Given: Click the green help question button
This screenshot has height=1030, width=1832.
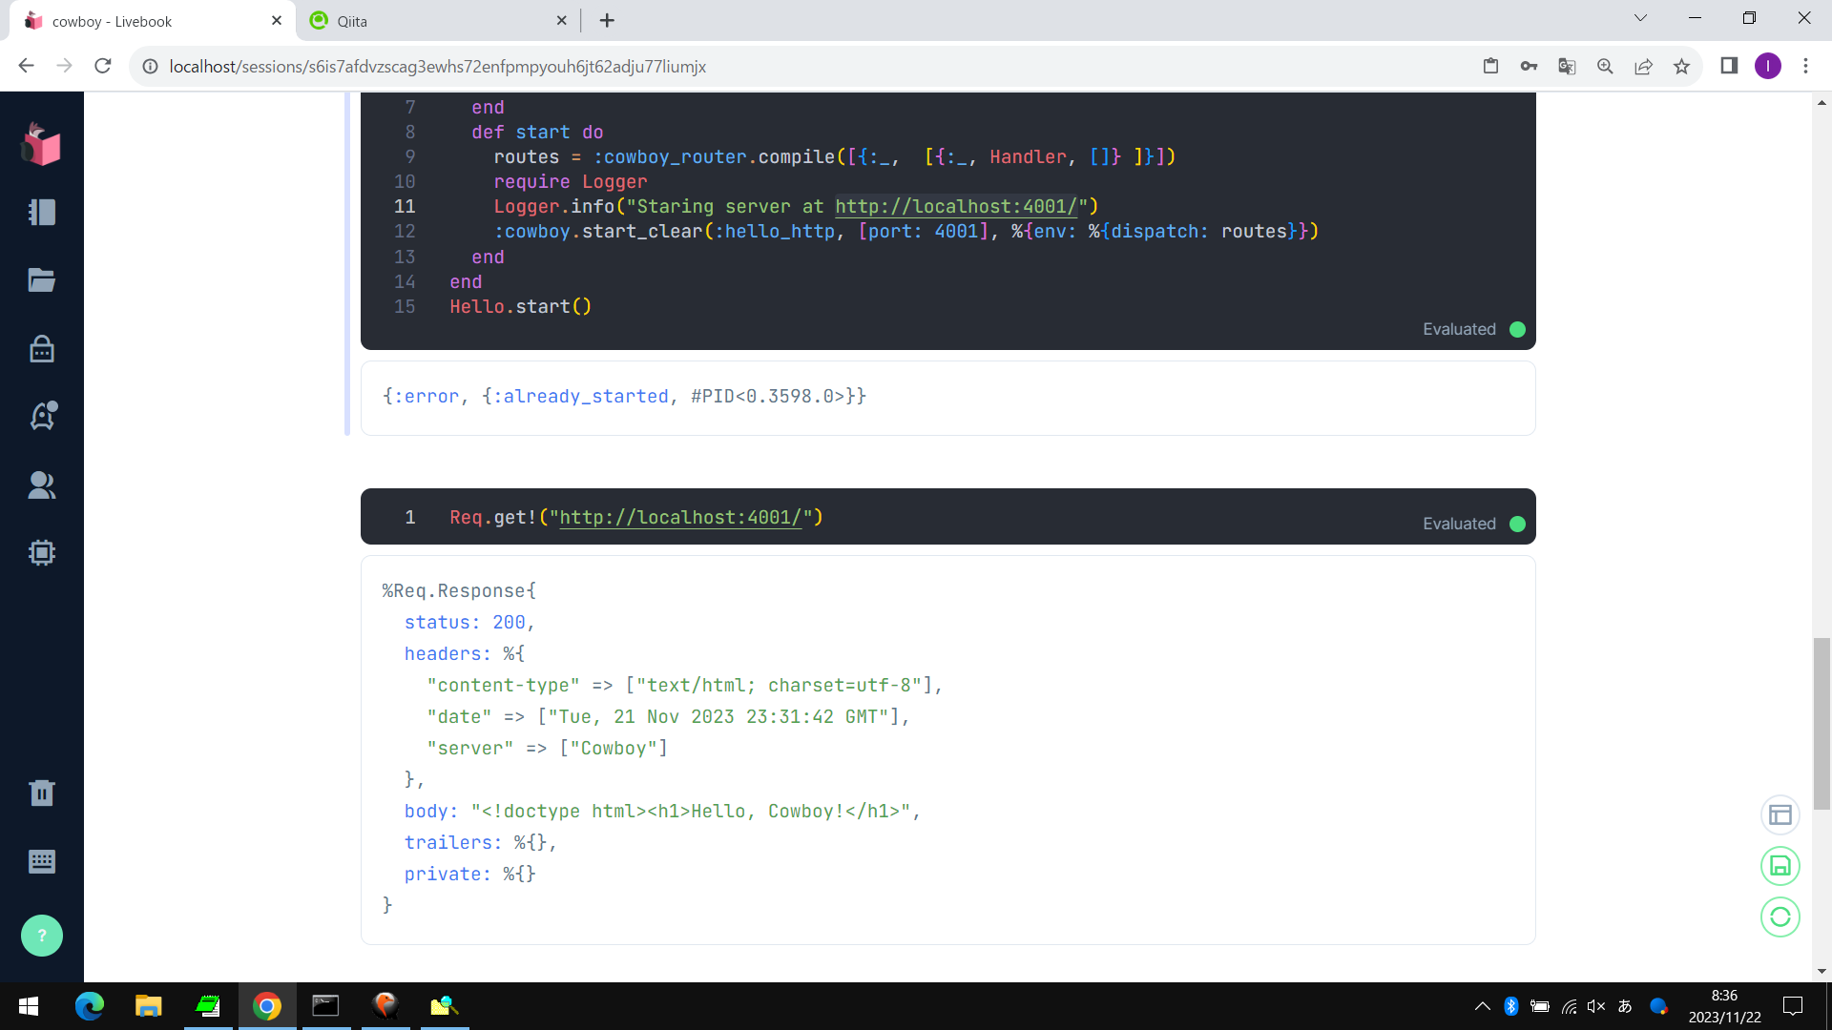Looking at the screenshot, I should [x=41, y=936].
